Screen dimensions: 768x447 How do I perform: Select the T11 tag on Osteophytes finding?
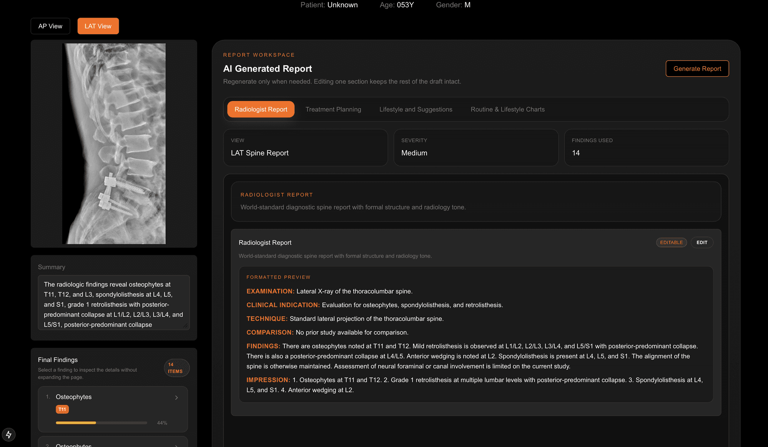point(62,409)
